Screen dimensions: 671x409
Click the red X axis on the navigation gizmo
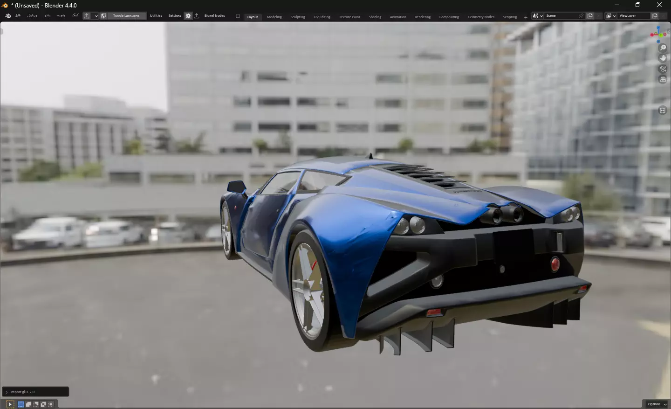click(x=652, y=35)
